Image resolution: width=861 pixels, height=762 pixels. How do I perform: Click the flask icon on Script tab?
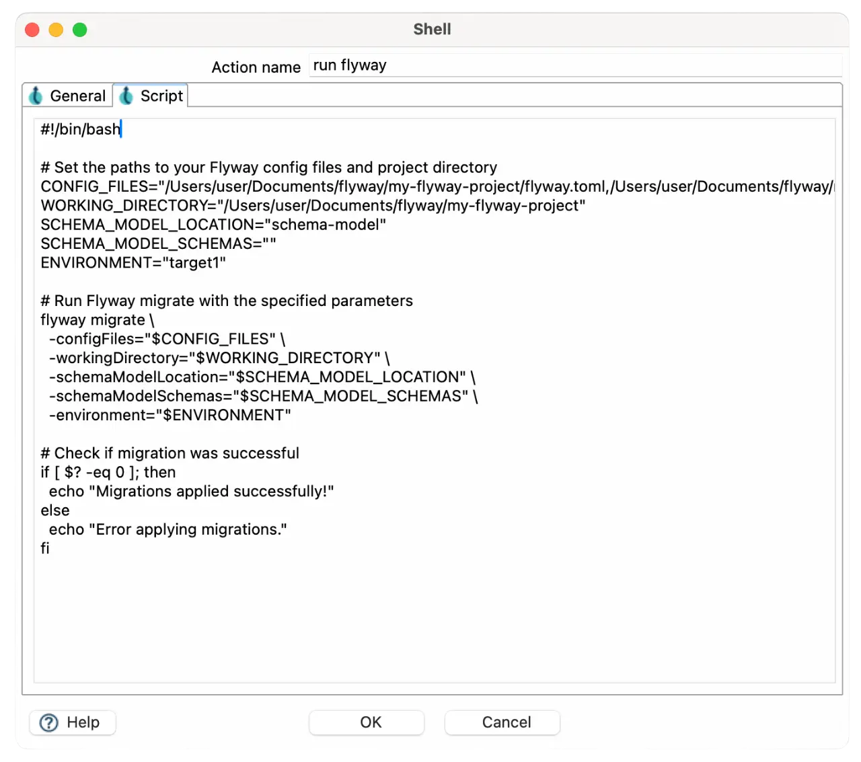pyautogui.click(x=126, y=96)
